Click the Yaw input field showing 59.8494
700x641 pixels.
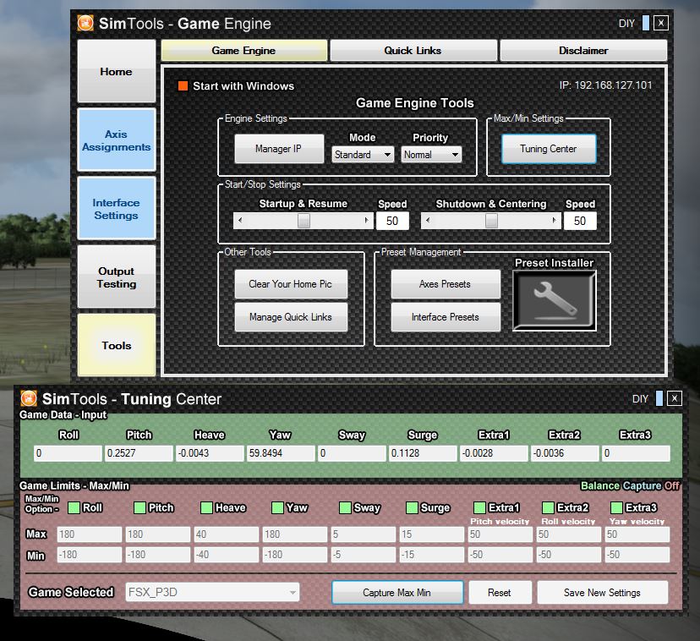(x=281, y=453)
